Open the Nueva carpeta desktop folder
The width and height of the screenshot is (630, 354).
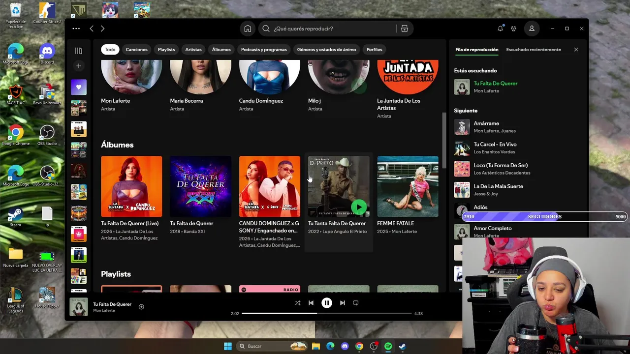[15, 258]
